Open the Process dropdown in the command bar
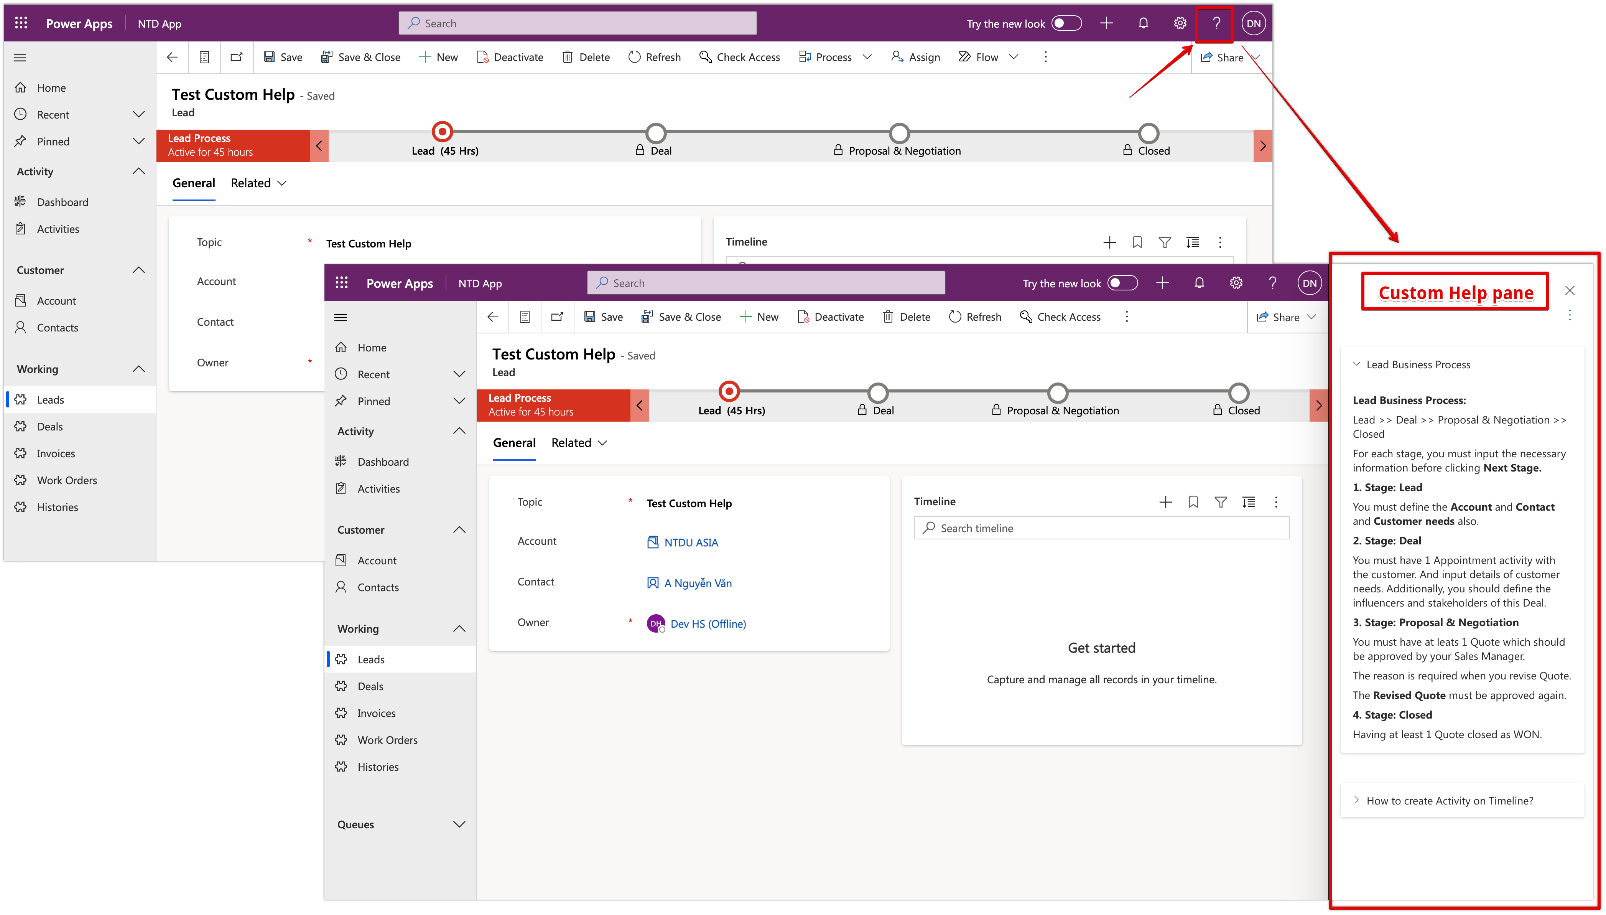1606x915 pixels. click(x=835, y=57)
